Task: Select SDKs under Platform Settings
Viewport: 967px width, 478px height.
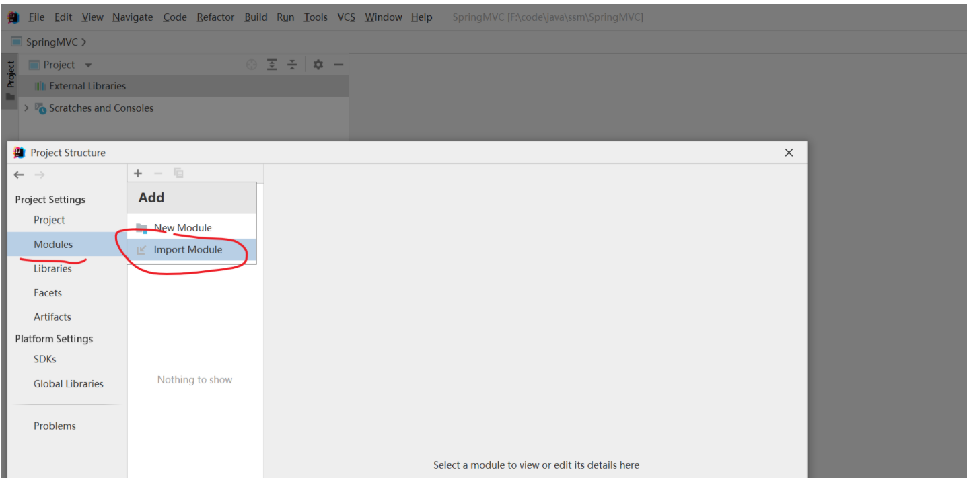Action: point(45,359)
